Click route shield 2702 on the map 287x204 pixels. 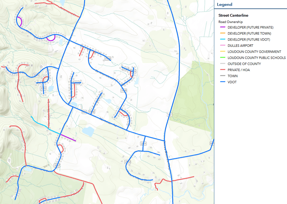pos(128,162)
